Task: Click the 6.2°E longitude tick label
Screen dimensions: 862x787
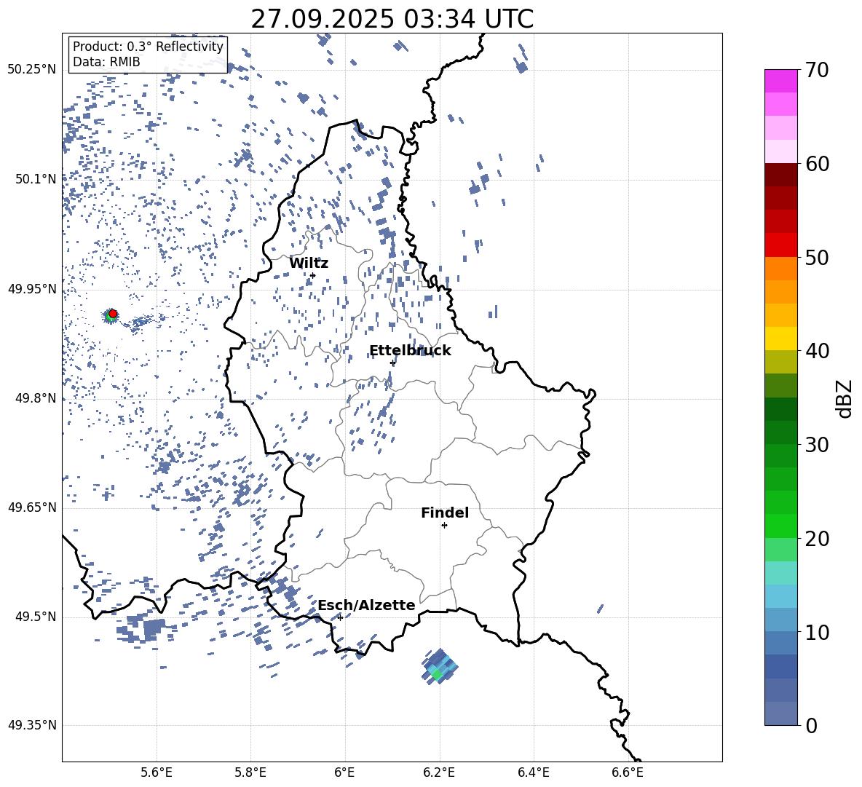Action: 439,772
